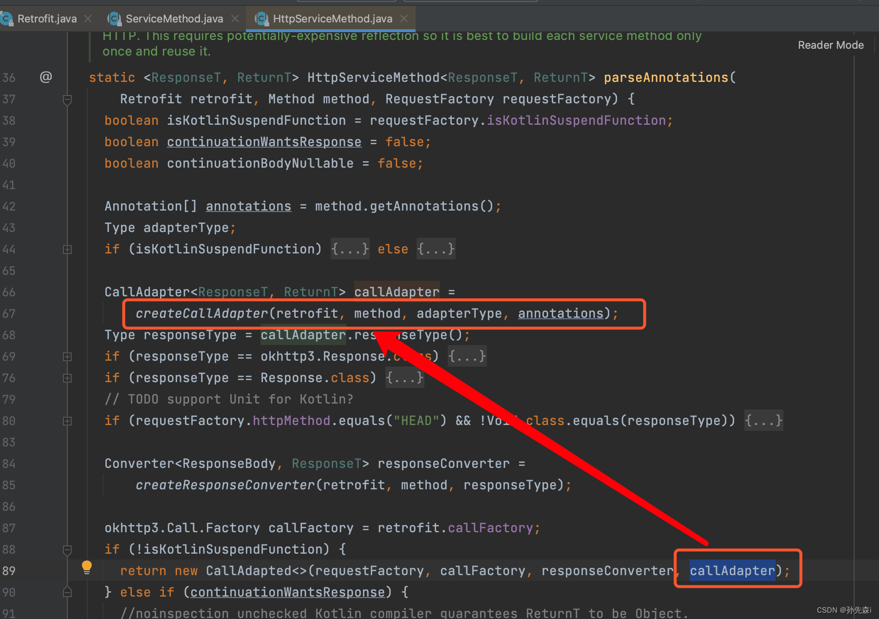Click the createResponseConverter call on line 85
The width and height of the screenshot is (879, 619).
click(x=225, y=485)
